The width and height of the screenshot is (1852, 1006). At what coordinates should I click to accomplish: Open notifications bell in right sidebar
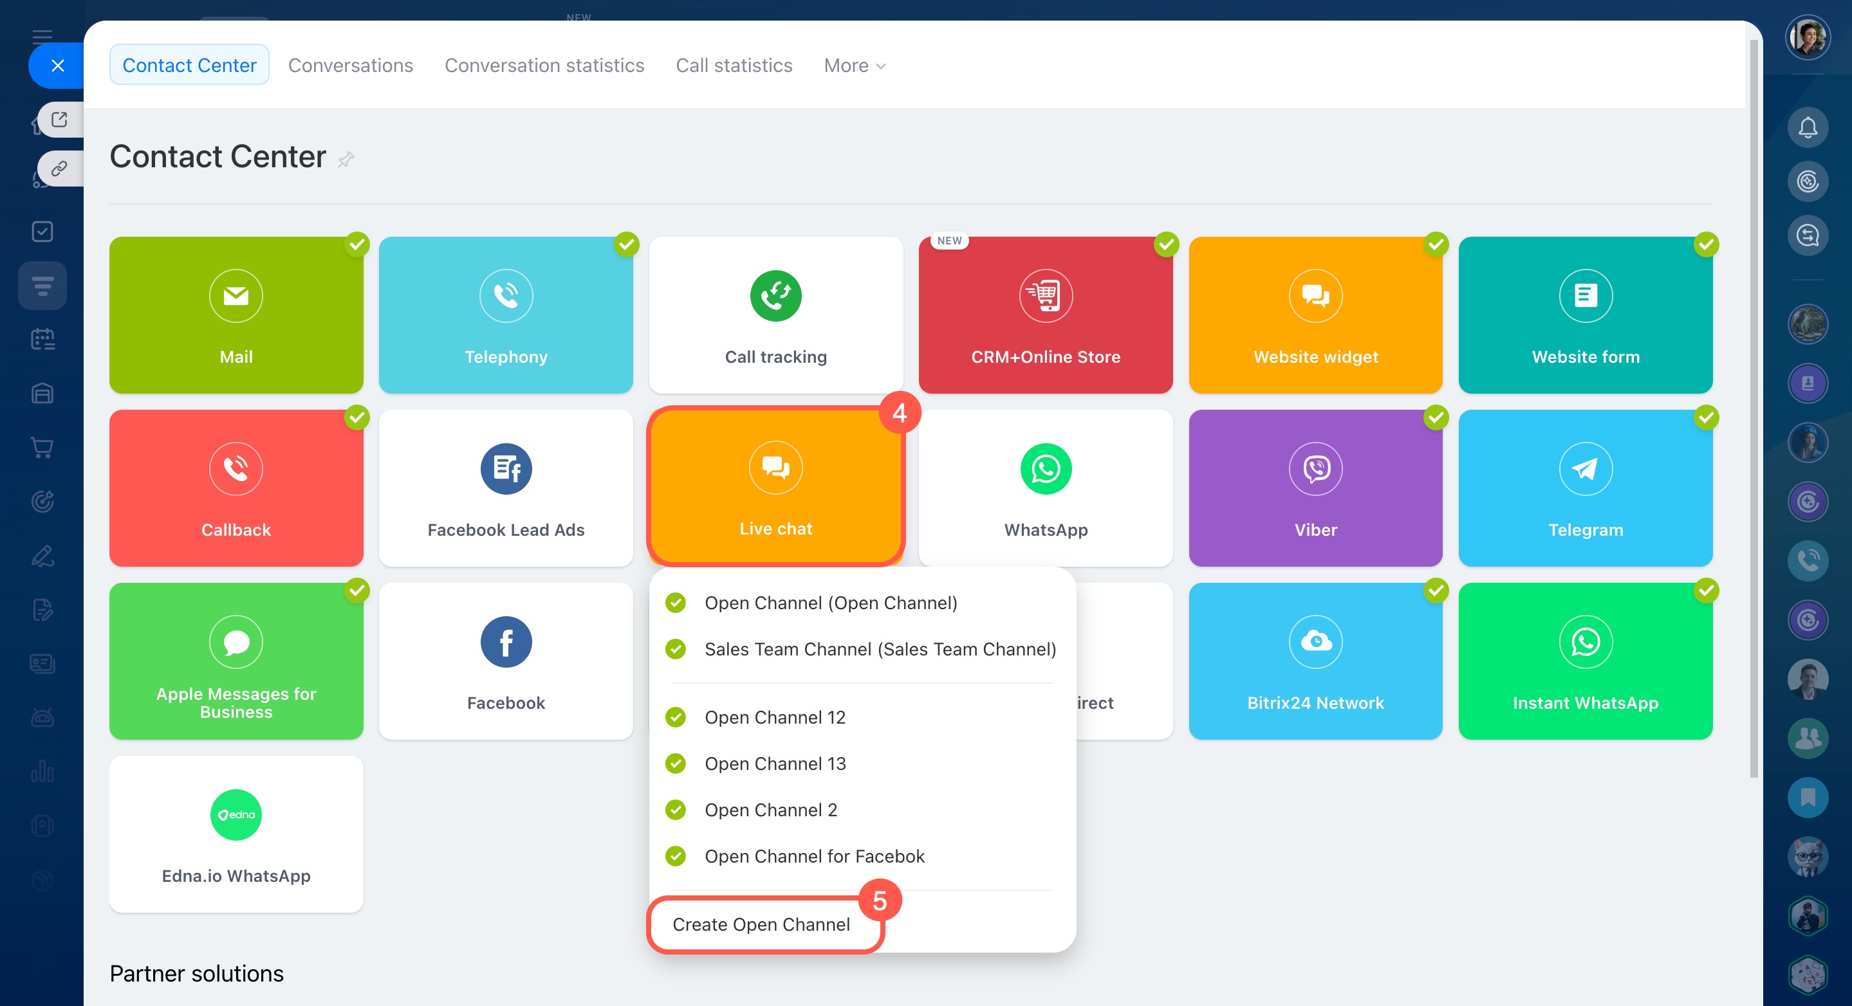[x=1808, y=128]
